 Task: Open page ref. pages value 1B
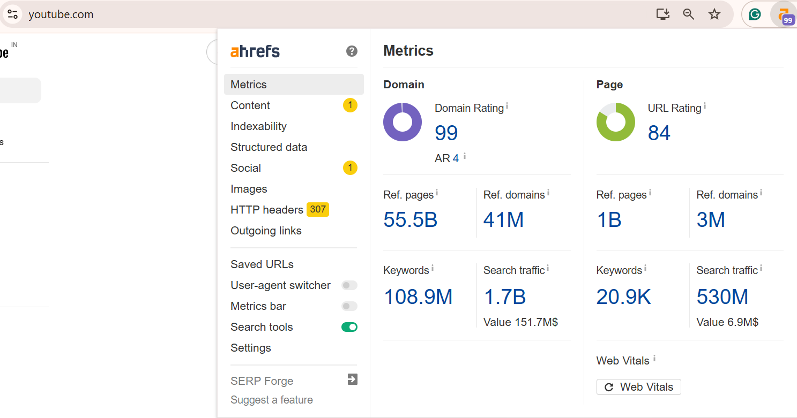coord(609,220)
